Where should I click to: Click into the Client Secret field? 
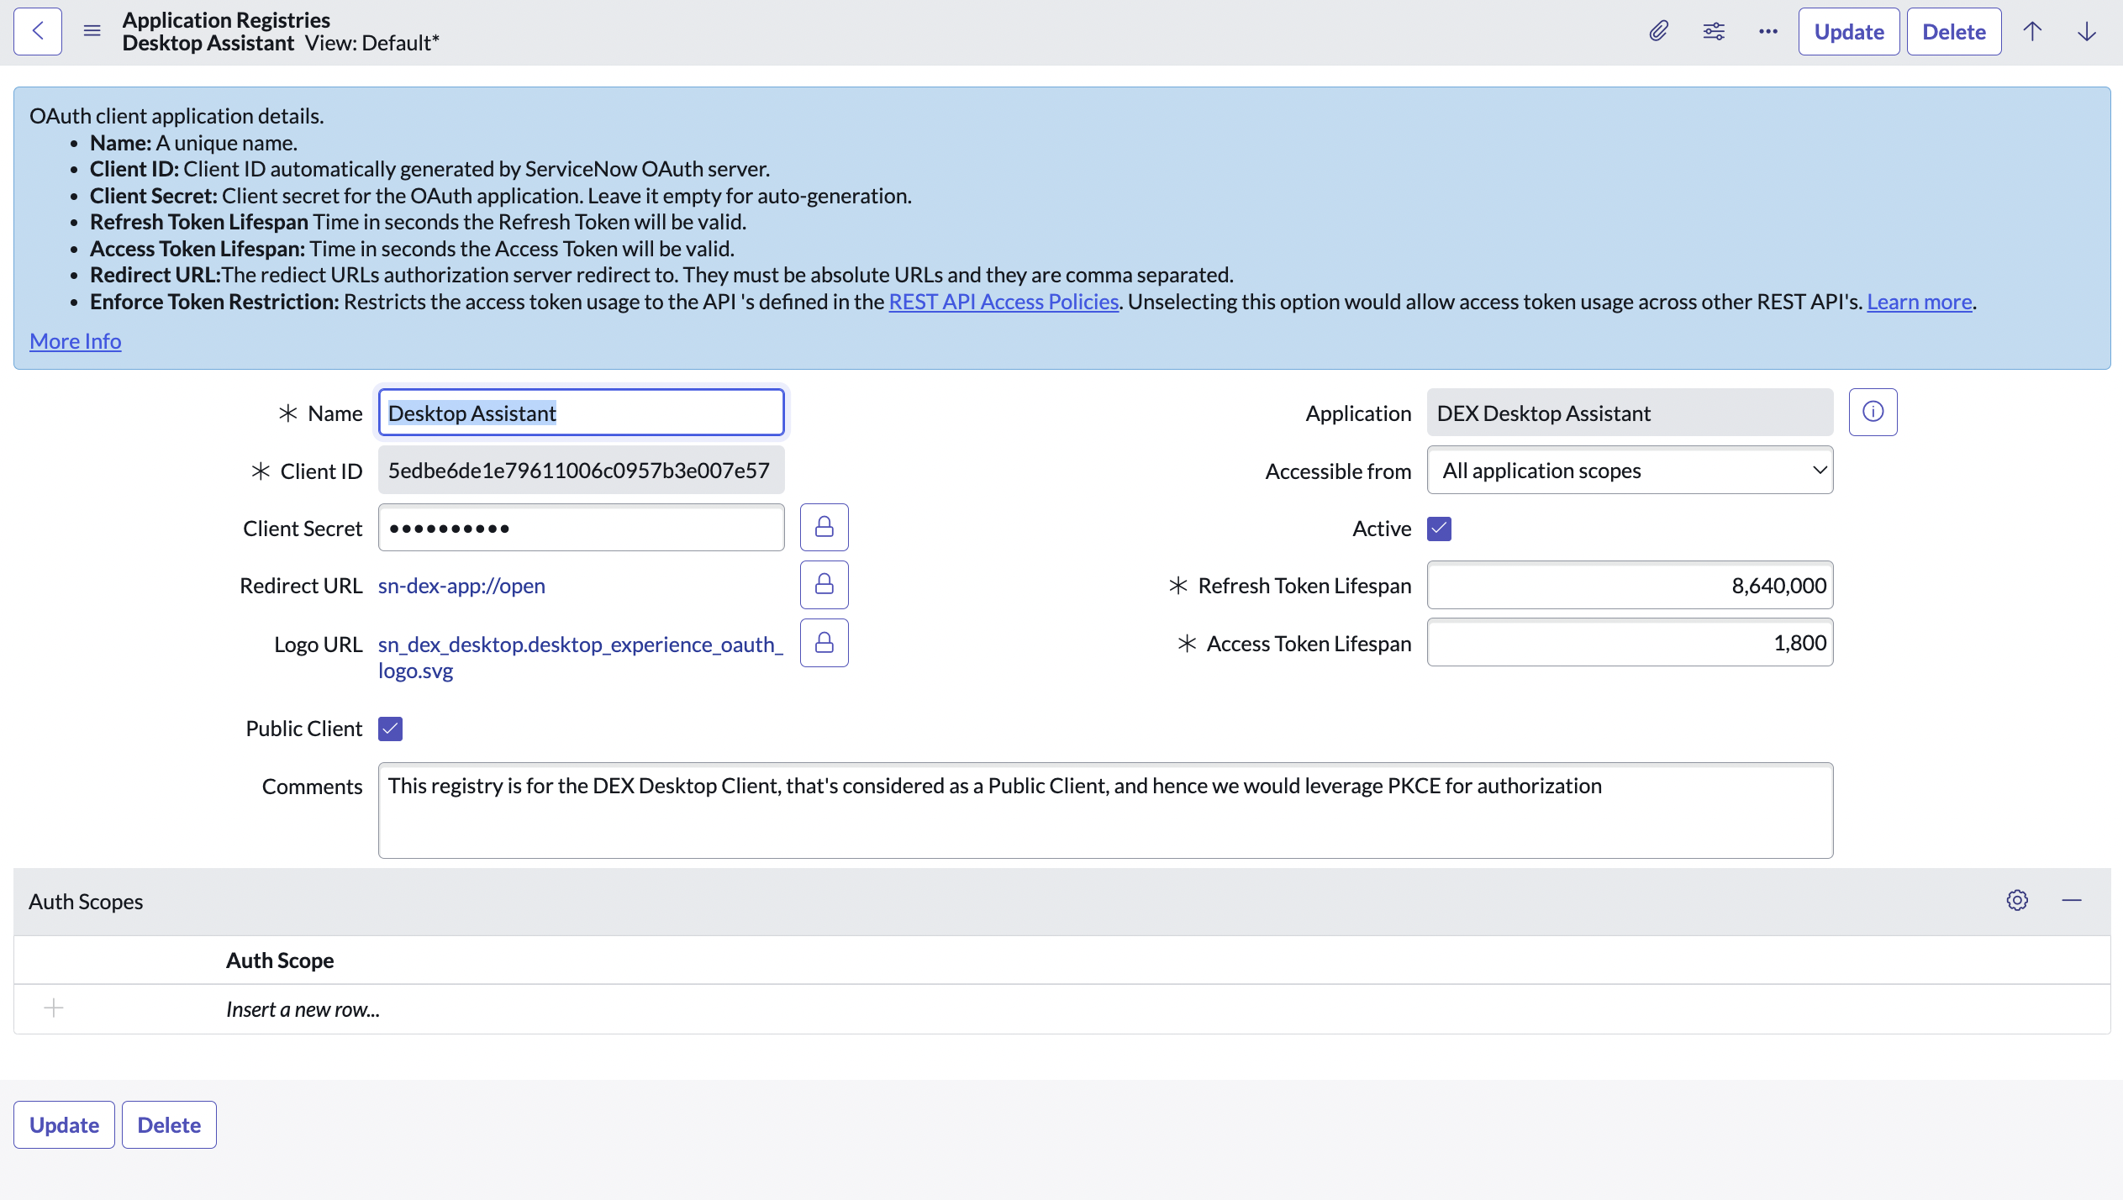click(581, 528)
